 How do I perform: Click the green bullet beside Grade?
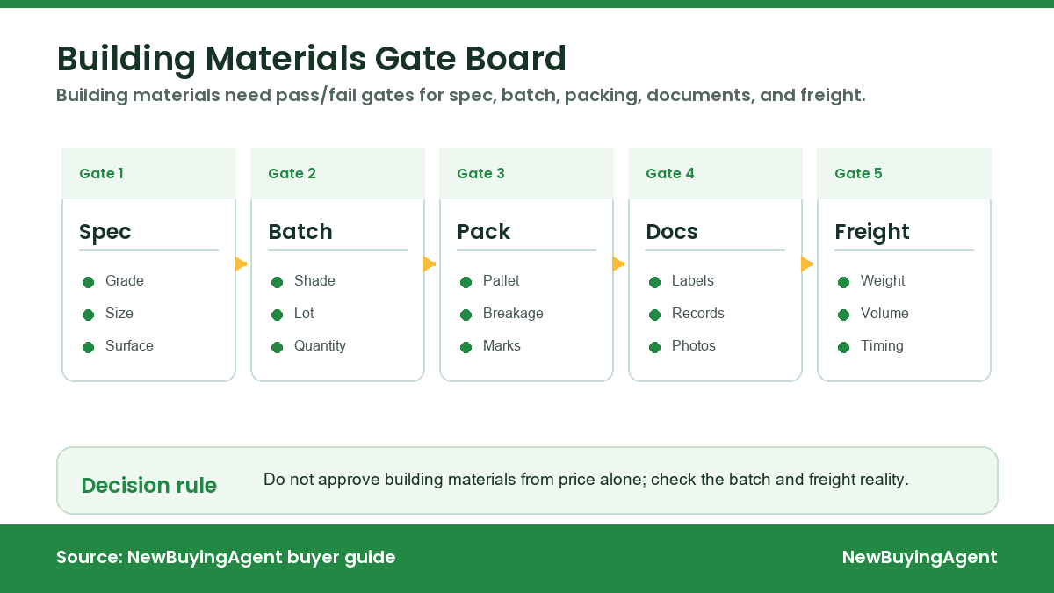pos(88,282)
